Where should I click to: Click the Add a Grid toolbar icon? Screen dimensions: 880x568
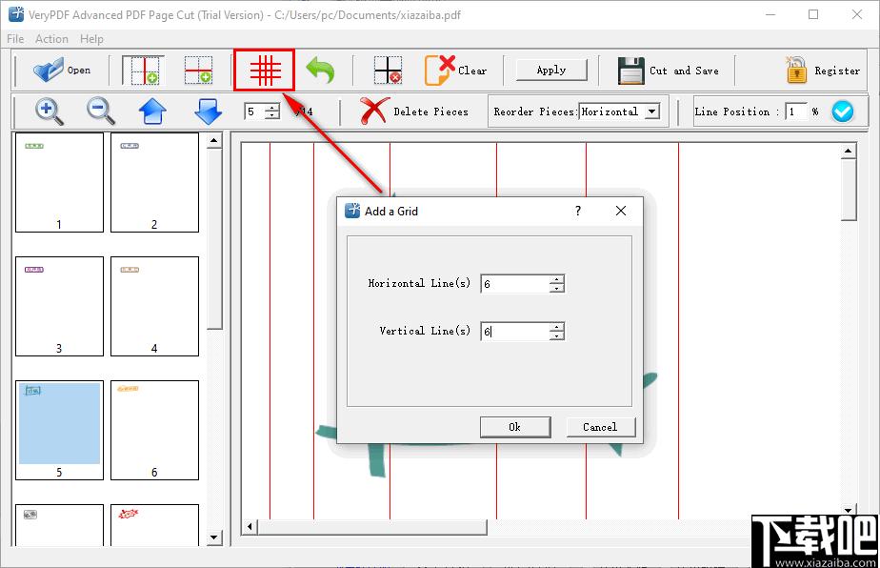tap(265, 71)
